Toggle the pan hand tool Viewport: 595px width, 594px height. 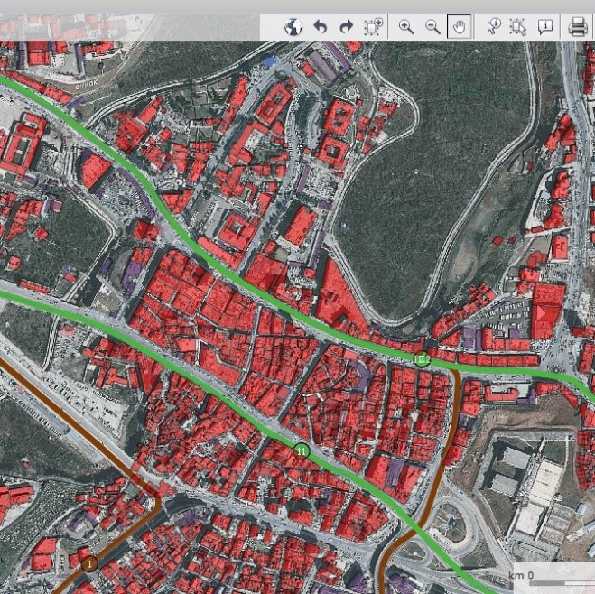pyautogui.click(x=459, y=27)
